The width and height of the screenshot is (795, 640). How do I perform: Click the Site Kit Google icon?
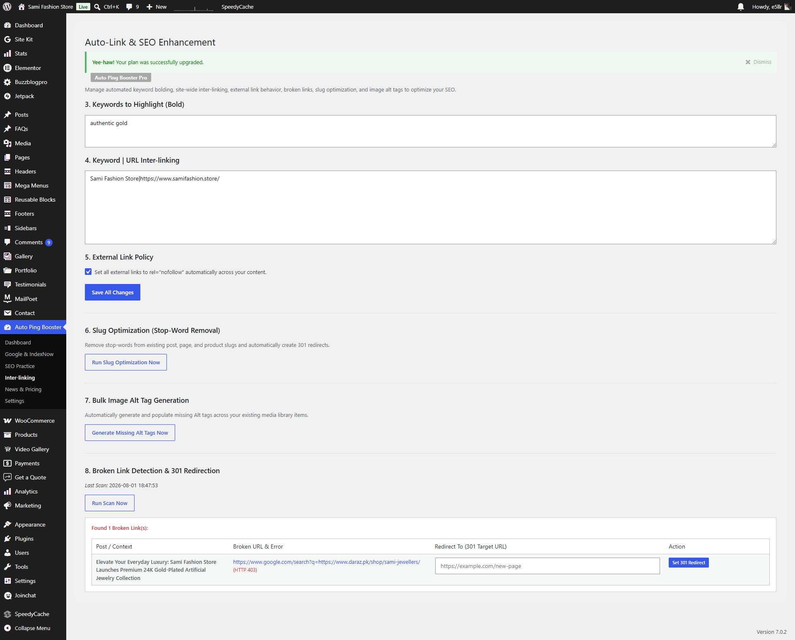click(x=7, y=39)
